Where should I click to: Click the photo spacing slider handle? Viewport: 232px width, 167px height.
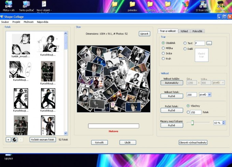pos(192,123)
